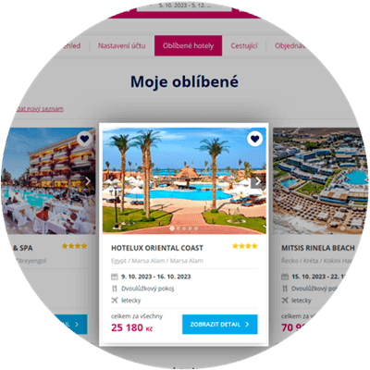Click the Hotelux four-star rating
The height and width of the screenshot is (370, 370).
tap(245, 246)
